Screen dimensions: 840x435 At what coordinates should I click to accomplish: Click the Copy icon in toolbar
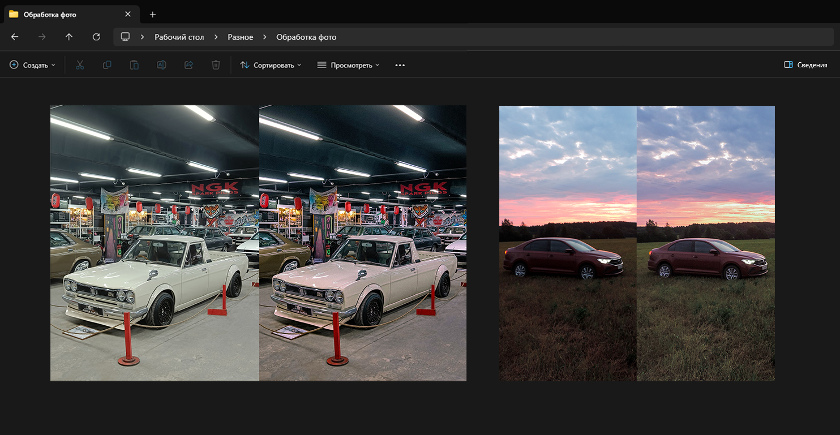tap(107, 65)
